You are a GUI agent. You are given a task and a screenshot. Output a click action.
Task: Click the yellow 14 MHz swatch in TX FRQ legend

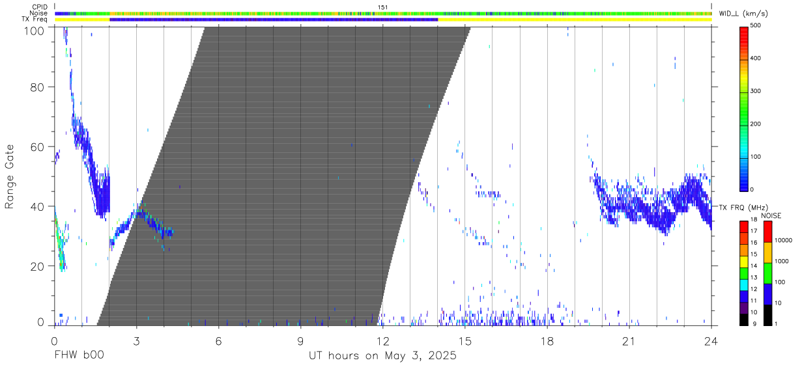pyautogui.click(x=744, y=260)
